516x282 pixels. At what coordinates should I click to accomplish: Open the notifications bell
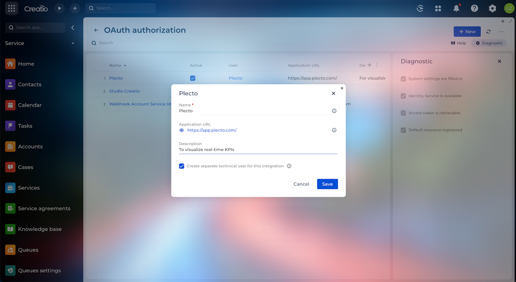456,8
